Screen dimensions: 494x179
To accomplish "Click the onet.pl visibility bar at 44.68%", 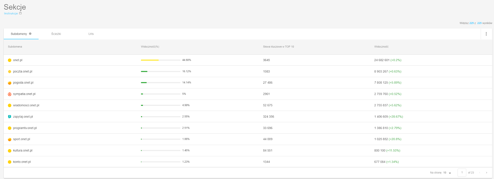I will coord(161,60).
